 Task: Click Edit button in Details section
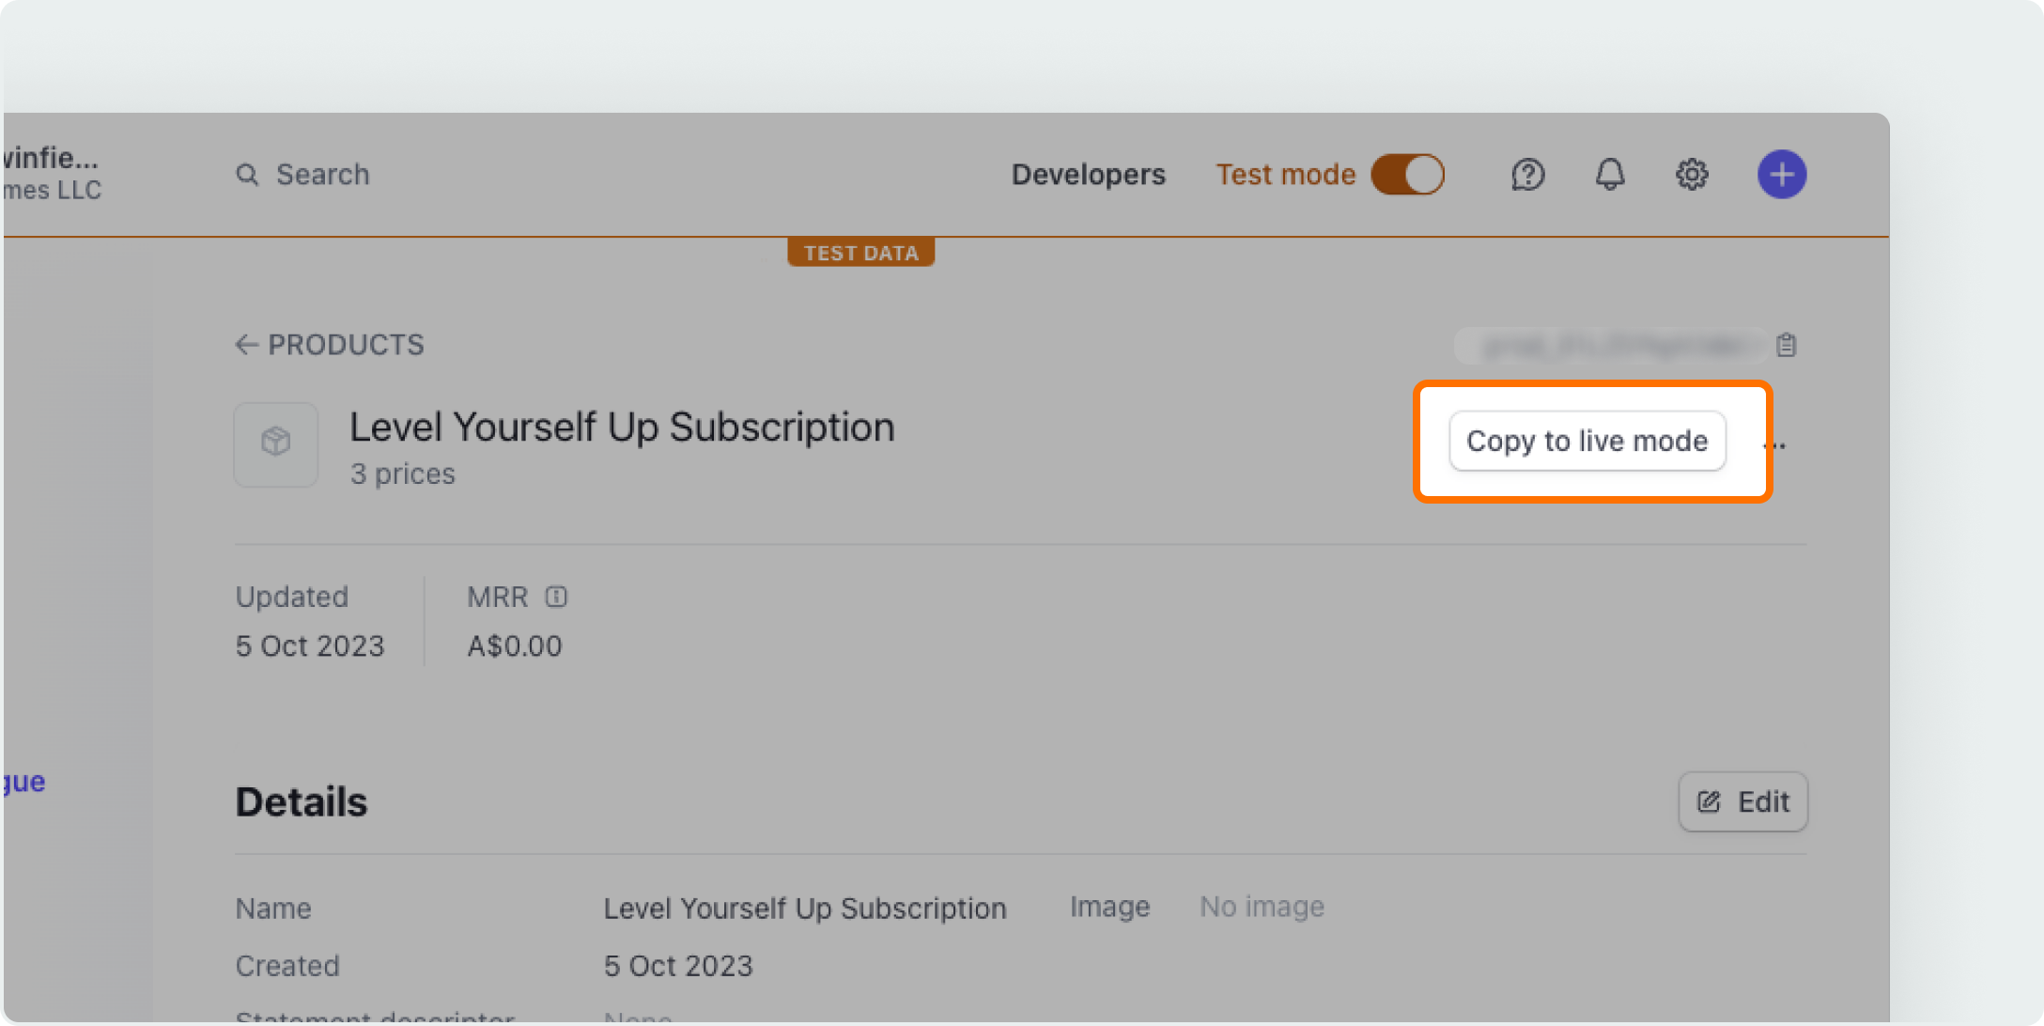pos(1742,801)
